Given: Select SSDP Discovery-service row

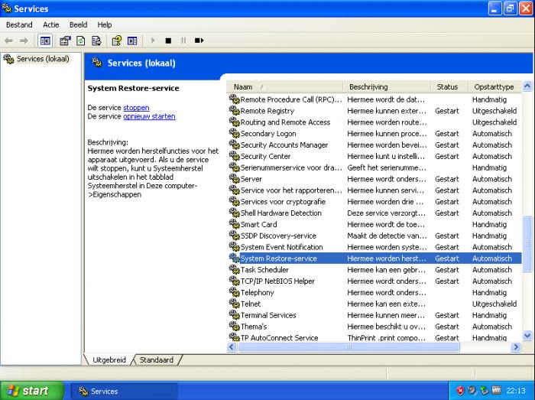Looking at the screenshot, I should (374, 236).
